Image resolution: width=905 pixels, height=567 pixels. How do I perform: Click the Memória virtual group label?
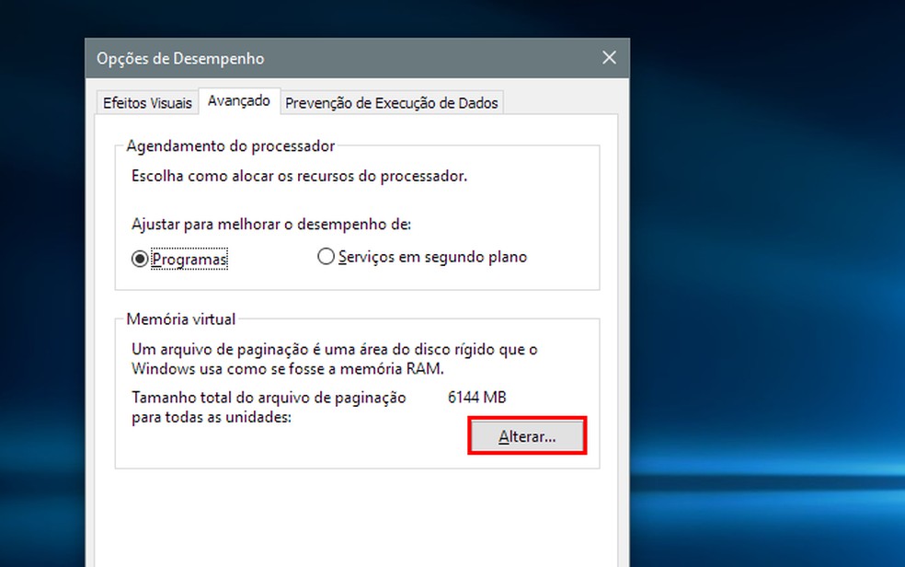point(180,319)
